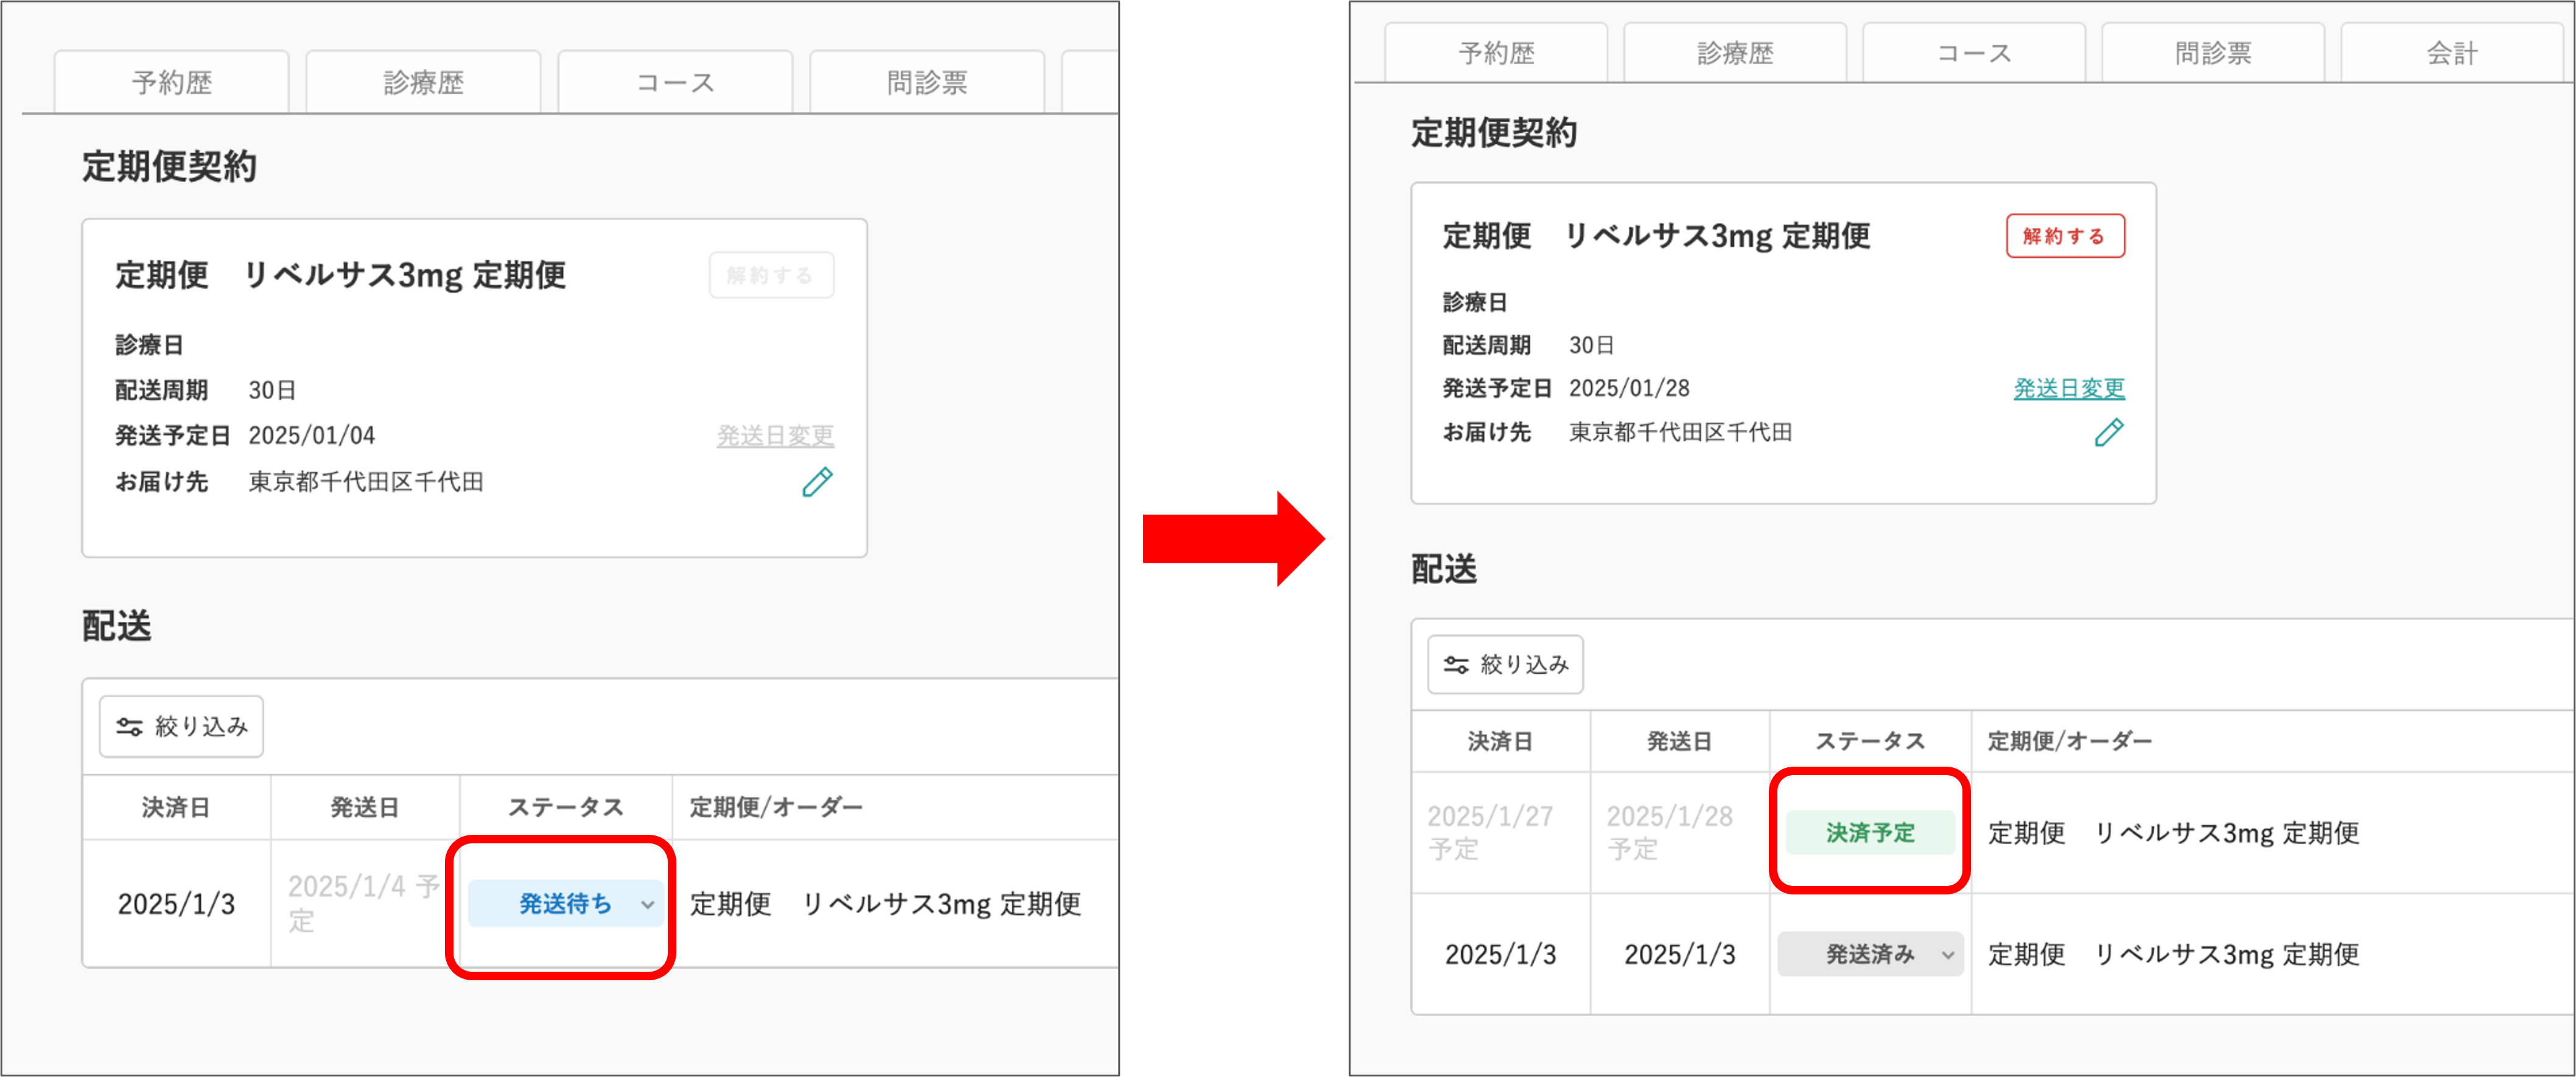The height and width of the screenshot is (1077, 2576).
Task: Click pencil edit icon in left panel
Action: 817,482
